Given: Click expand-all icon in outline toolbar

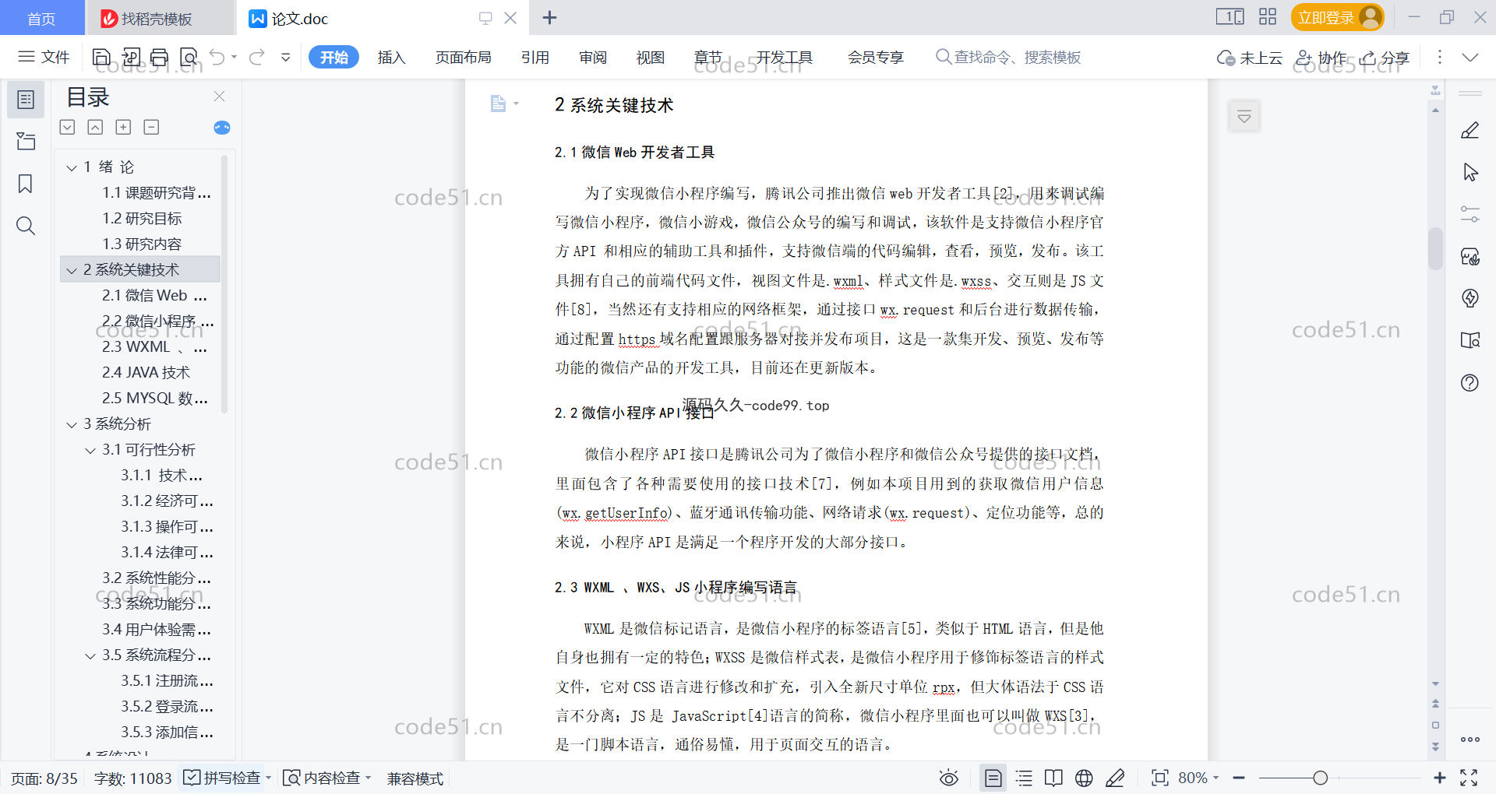Looking at the screenshot, I should pyautogui.click(x=68, y=127).
